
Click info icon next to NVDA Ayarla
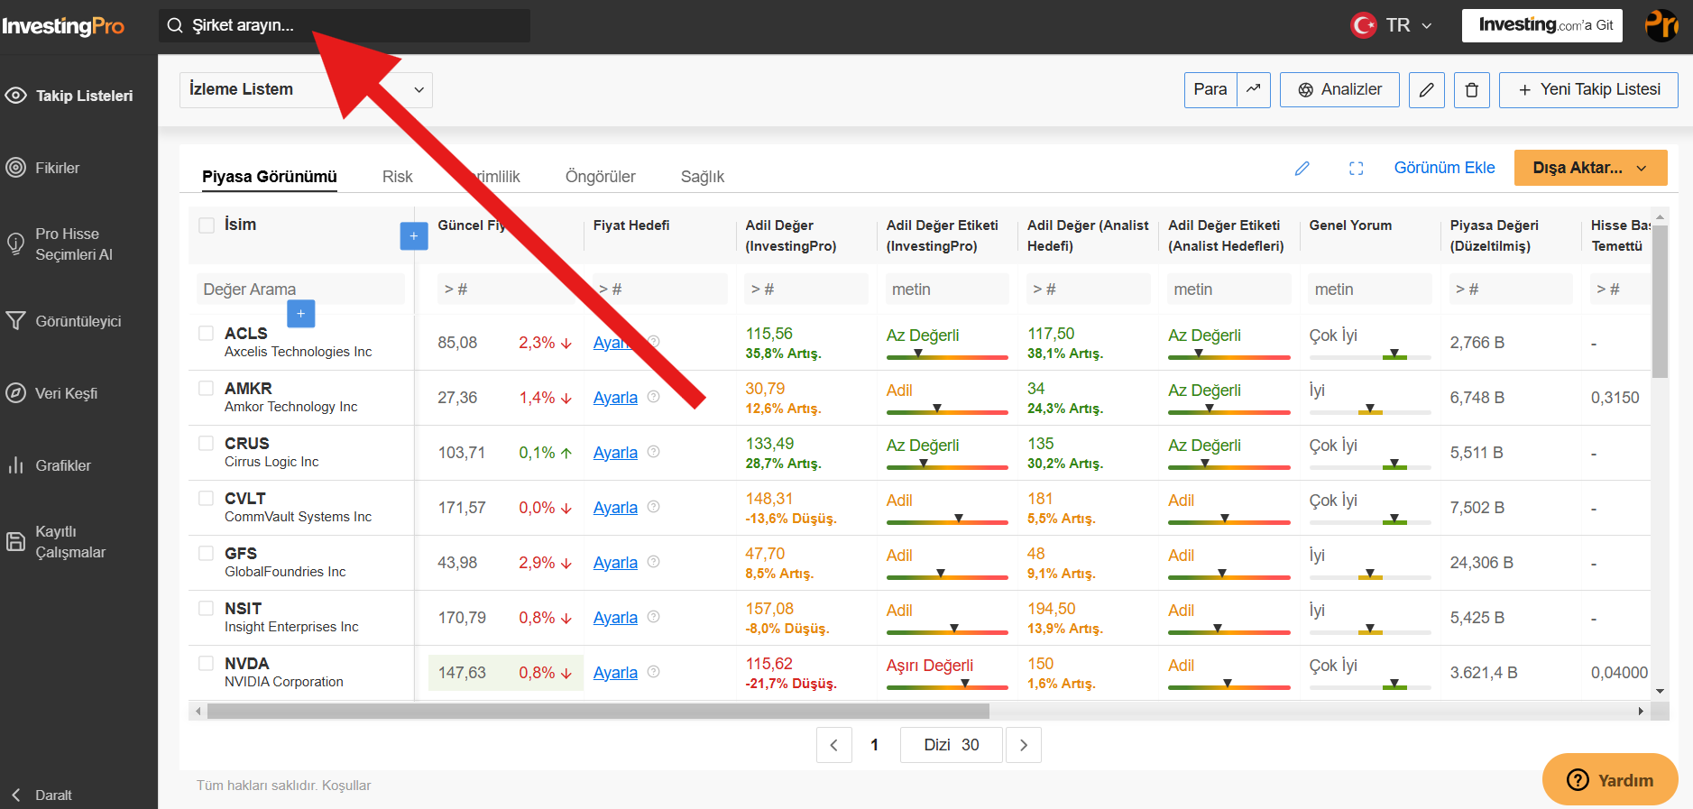coord(654,672)
